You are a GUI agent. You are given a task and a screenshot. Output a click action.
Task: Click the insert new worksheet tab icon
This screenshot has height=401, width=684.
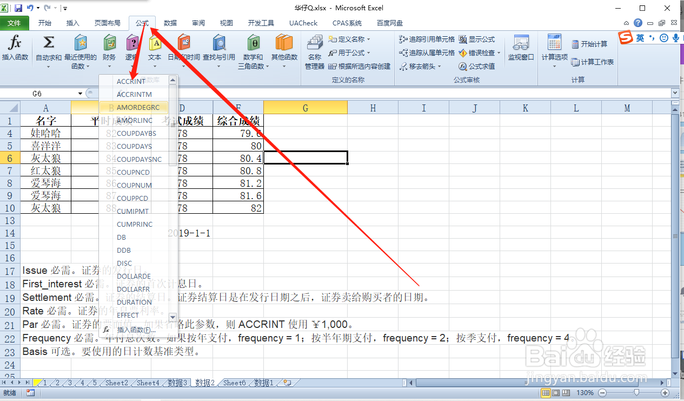click(287, 383)
